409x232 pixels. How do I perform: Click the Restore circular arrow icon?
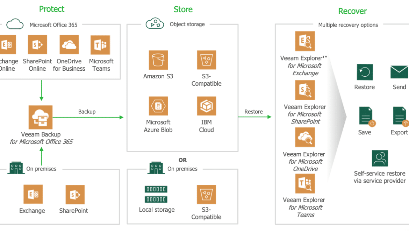(365, 72)
